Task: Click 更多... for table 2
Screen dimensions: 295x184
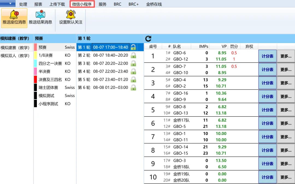Action: (x=286, y=70)
